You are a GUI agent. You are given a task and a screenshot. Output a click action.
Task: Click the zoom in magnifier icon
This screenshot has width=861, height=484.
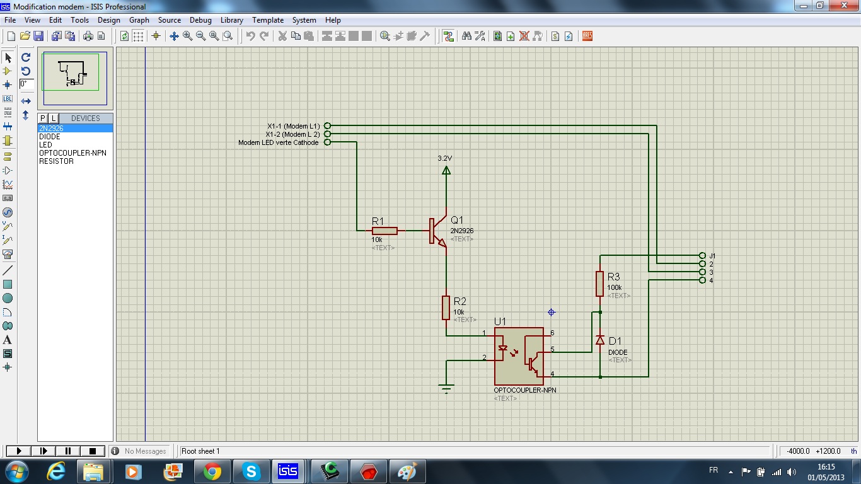187,37
